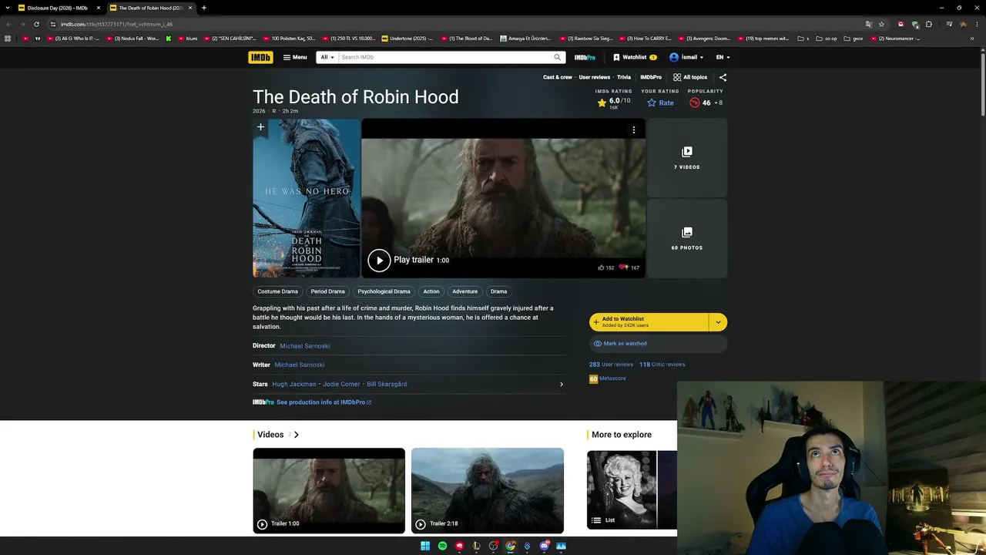Open Spotify from the taskbar
The height and width of the screenshot is (555, 986).
(x=442, y=546)
